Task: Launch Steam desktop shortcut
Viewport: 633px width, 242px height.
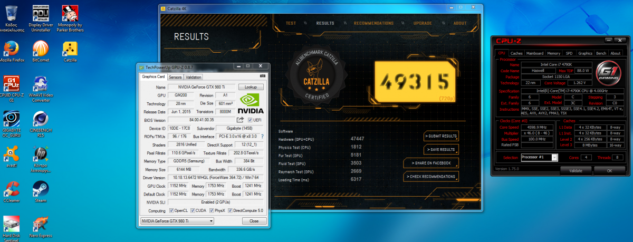Action: [x=41, y=192]
